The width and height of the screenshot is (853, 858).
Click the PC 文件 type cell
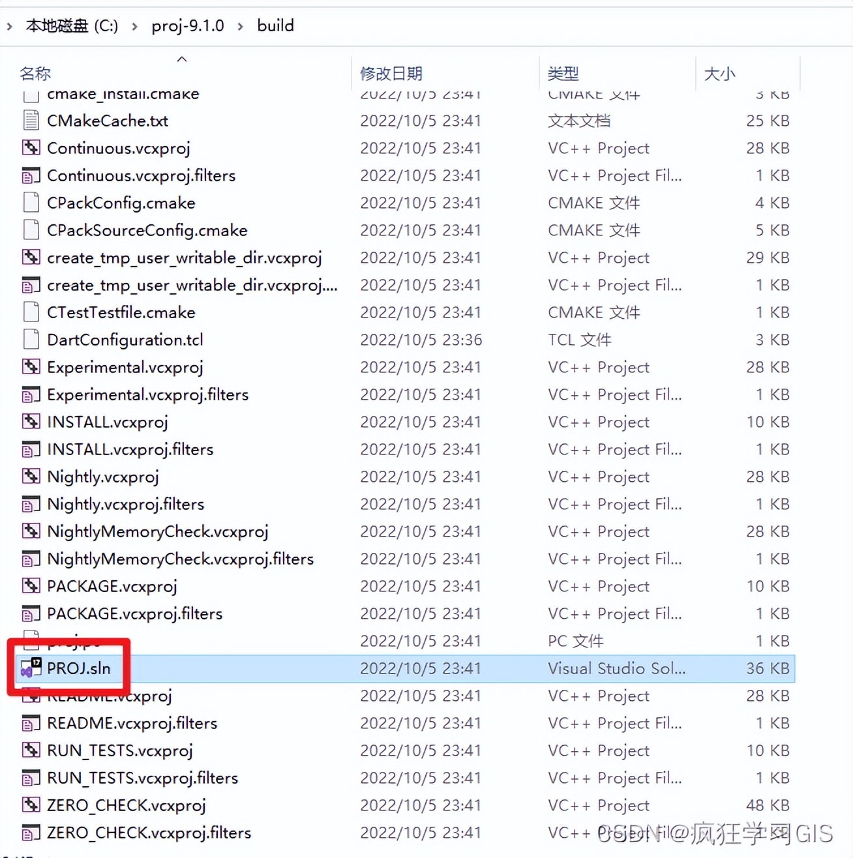click(576, 641)
